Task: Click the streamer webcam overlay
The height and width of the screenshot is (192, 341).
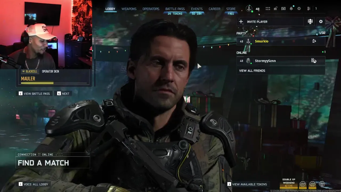Action: pyautogui.click(x=46, y=34)
